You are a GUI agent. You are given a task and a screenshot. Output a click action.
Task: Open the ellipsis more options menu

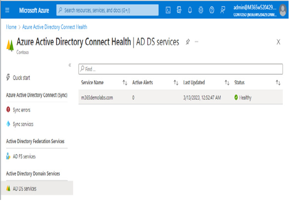(x=196, y=42)
